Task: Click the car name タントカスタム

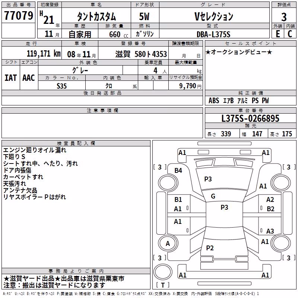Action: (96, 16)
